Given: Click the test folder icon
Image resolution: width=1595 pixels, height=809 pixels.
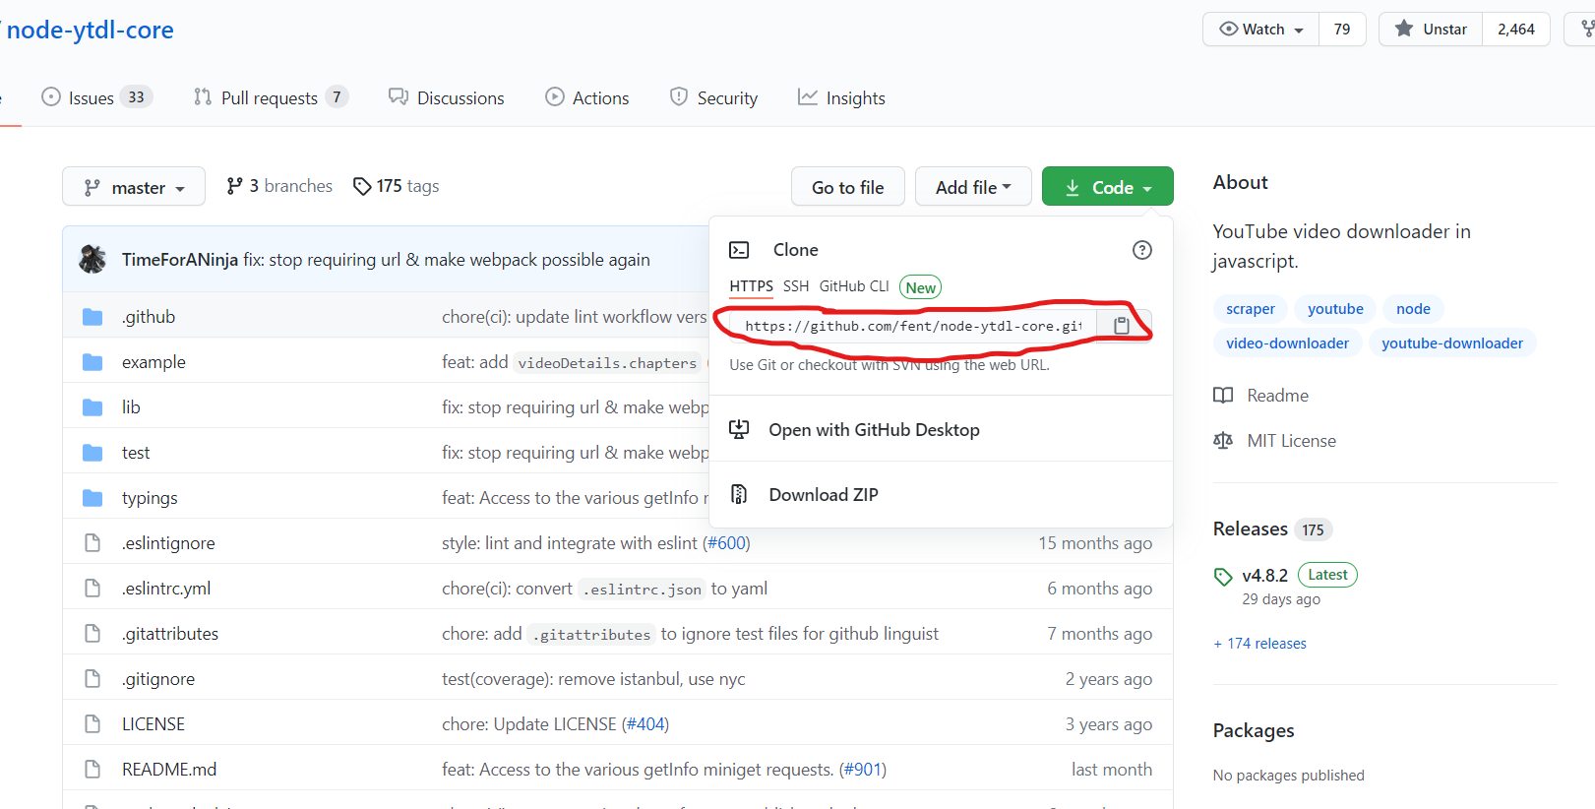Looking at the screenshot, I should point(92,453).
